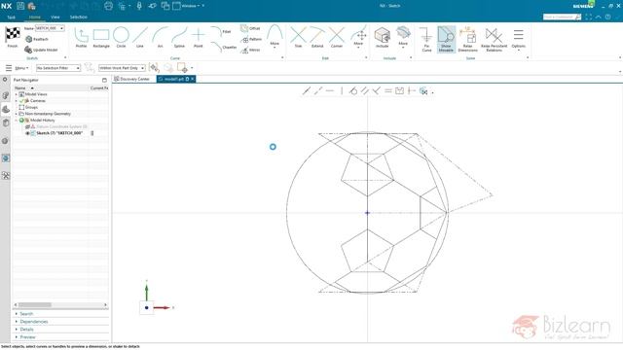Activate the Mirror curve tool
This screenshot has height=350, width=623.
pyautogui.click(x=250, y=50)
